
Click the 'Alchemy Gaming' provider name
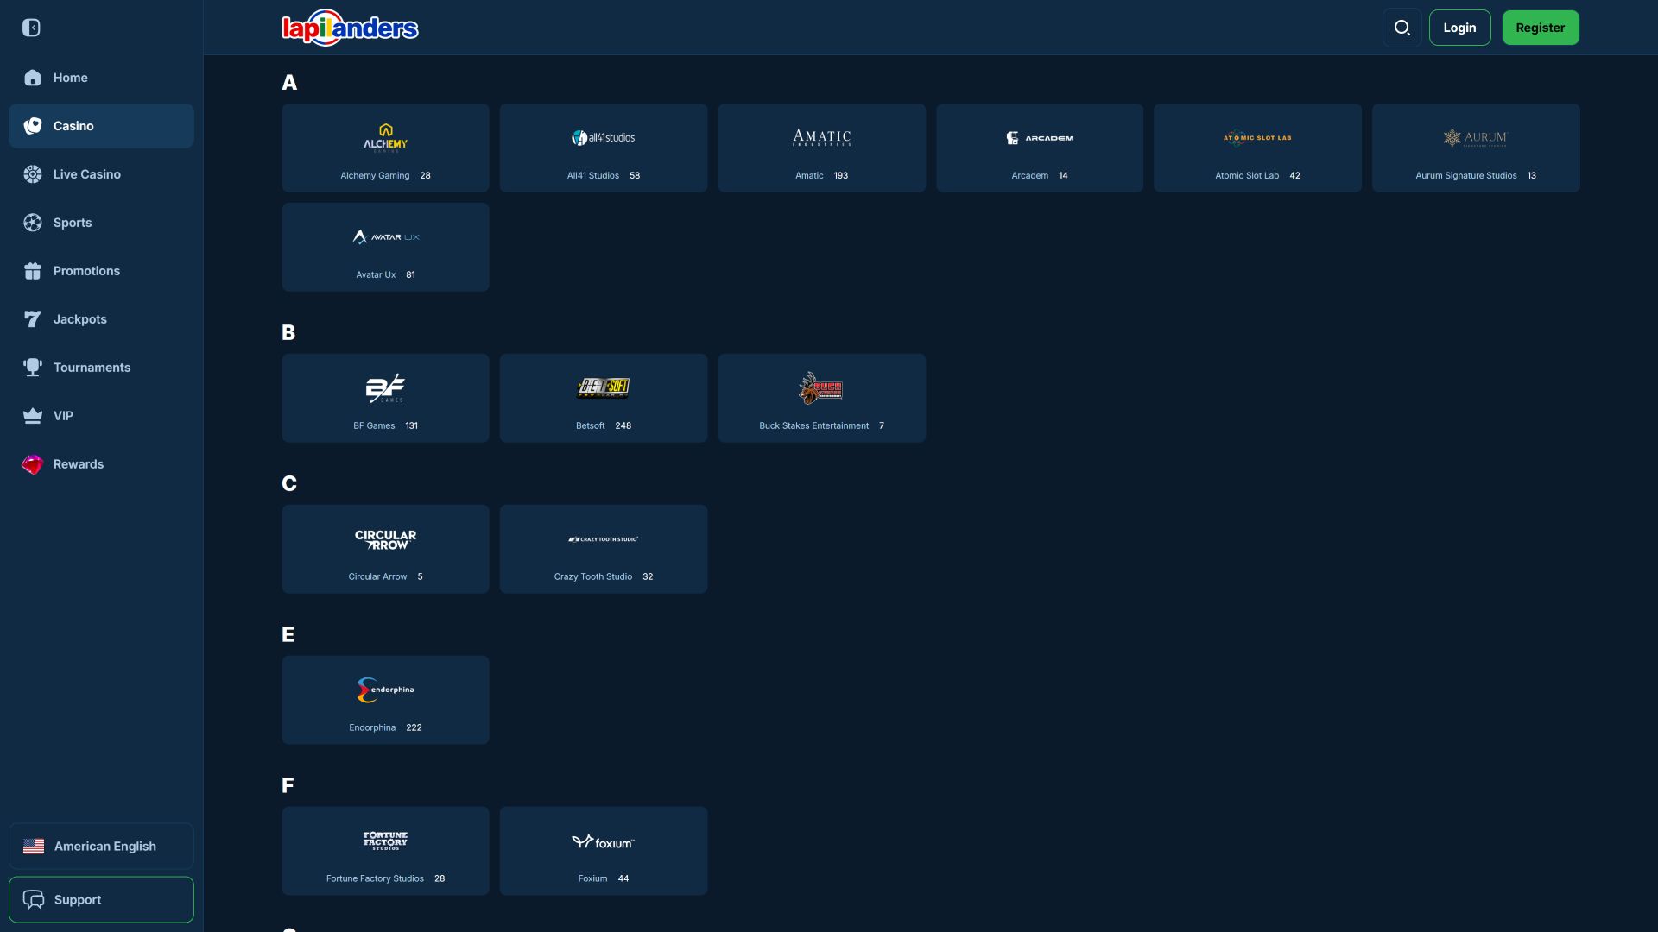375,176
